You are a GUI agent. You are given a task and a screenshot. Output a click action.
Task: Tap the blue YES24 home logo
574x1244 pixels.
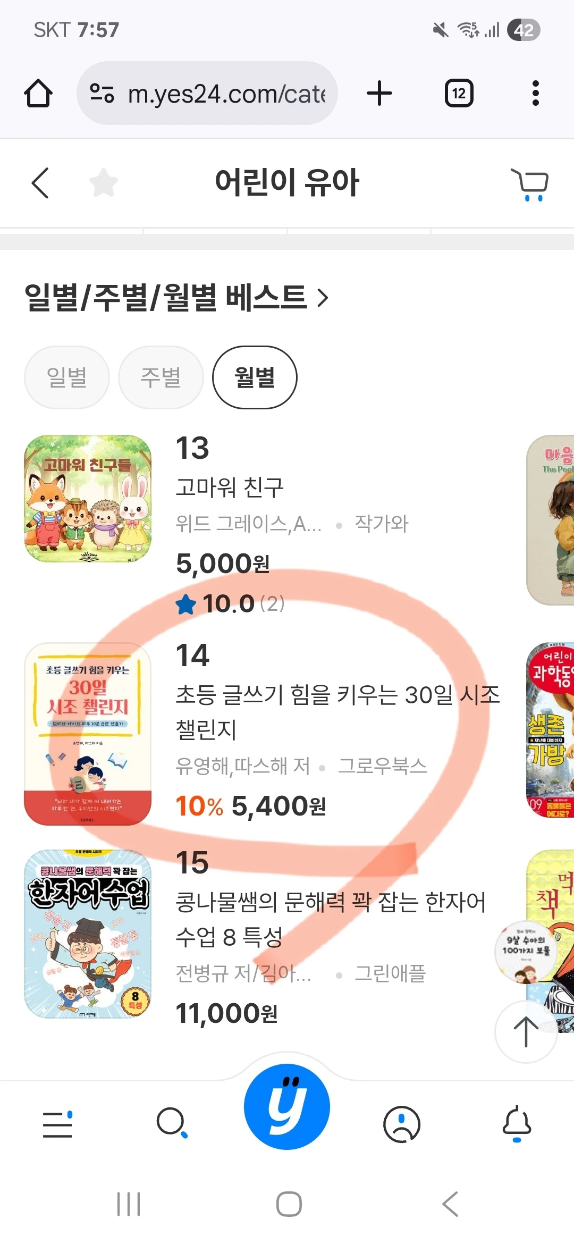(x=287, y=1107)
